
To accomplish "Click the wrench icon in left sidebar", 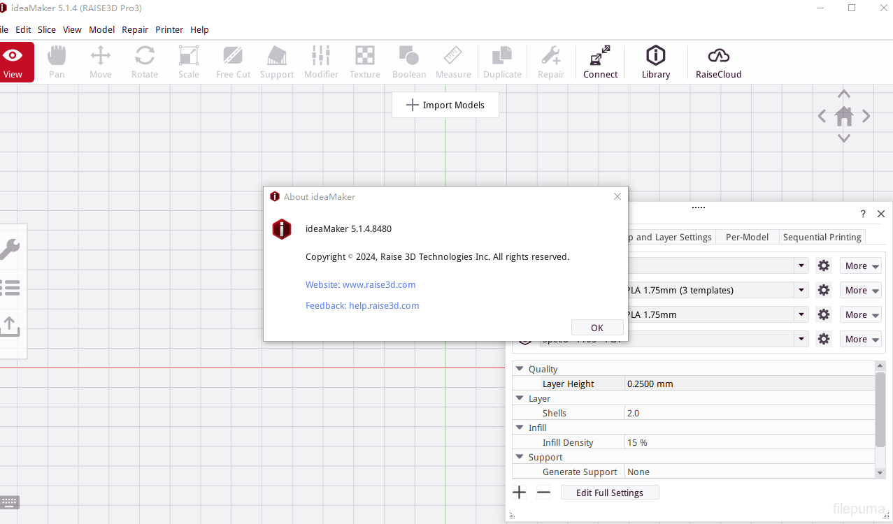I will (10, 249).
